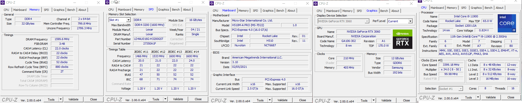The height and width of the screenshot is (103, 522).
Task: Open SPD tab in CPU window
Action: [x=464, y=8]
